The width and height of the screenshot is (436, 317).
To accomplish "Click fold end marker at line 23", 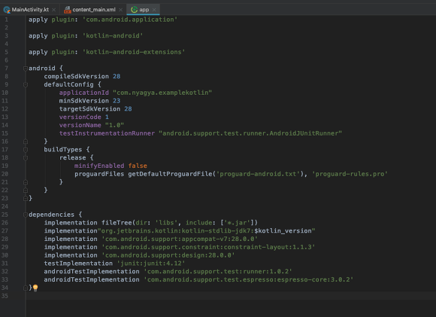I will click(x=26, y=198).
